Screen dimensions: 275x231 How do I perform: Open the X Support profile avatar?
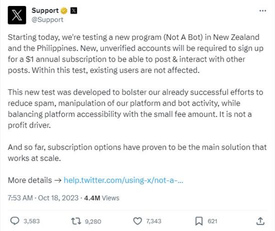pyautogui.click(x=17, y=15)
